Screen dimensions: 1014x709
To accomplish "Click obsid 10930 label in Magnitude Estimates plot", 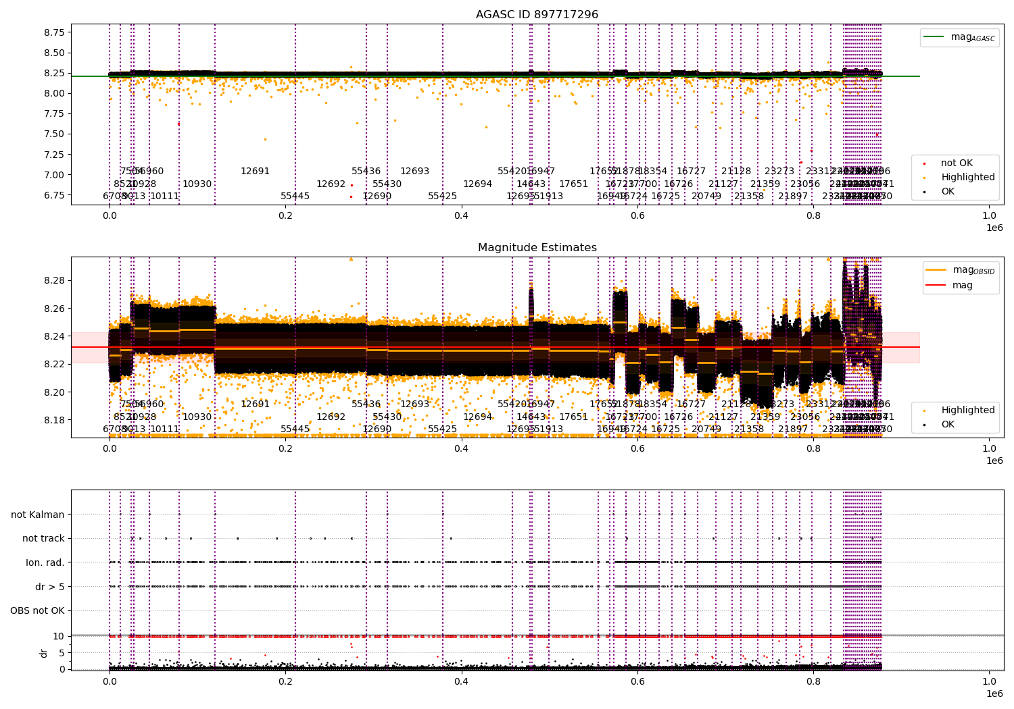I will [197, 417].
